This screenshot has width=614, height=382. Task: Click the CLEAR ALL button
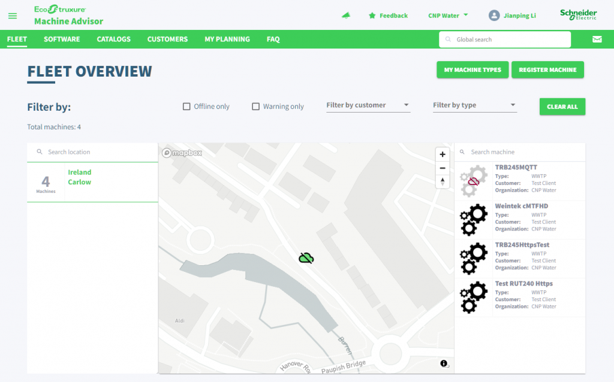(562, 107)
